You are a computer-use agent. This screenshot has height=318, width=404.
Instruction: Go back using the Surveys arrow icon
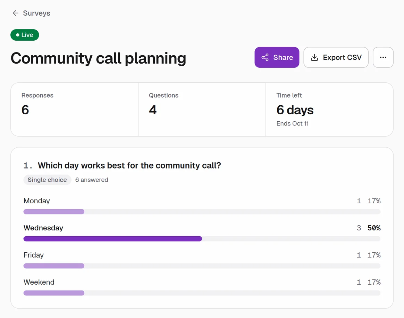[x=16, y=13]
